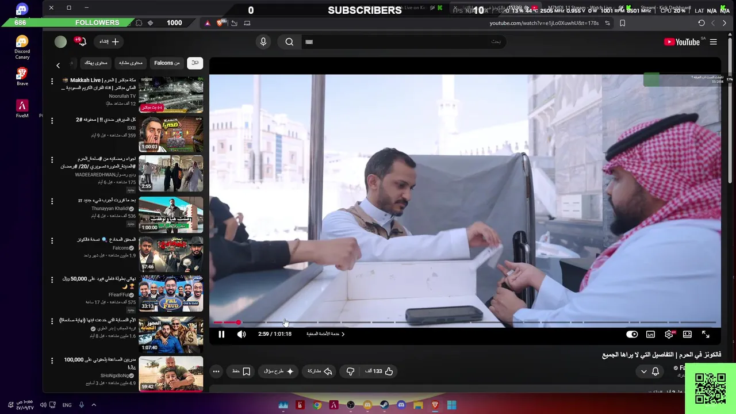Open Chrome from the taskbar
Screen dimensions: 736x414
[317, 405]
